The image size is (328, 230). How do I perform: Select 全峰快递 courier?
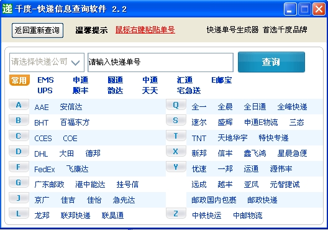pos(292,107)
